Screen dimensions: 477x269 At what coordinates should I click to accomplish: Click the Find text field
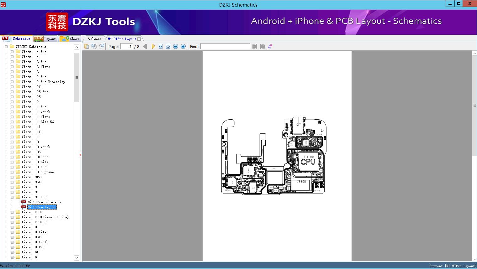[225, 46]
